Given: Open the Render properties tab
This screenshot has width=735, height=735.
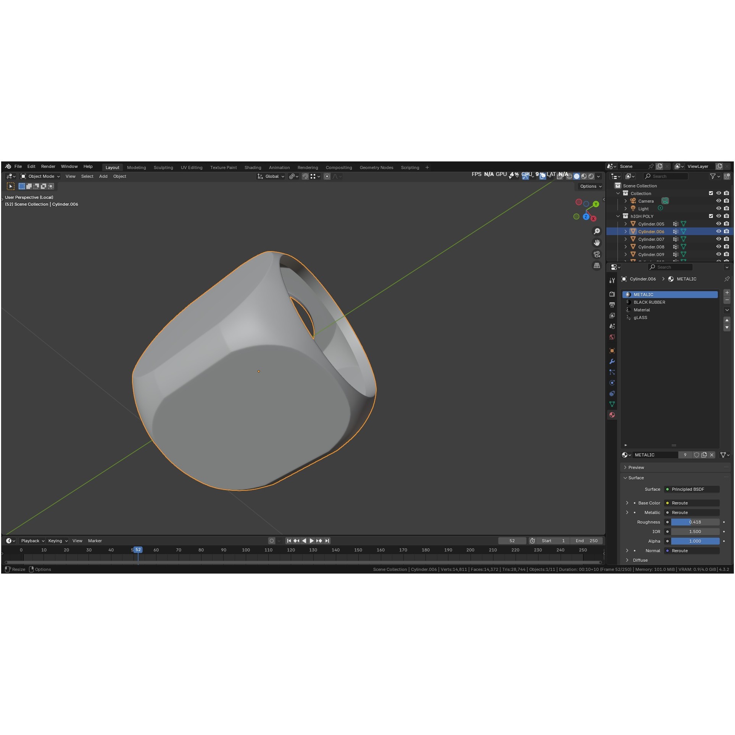Looking at the screenshot, I should (612, 294).
